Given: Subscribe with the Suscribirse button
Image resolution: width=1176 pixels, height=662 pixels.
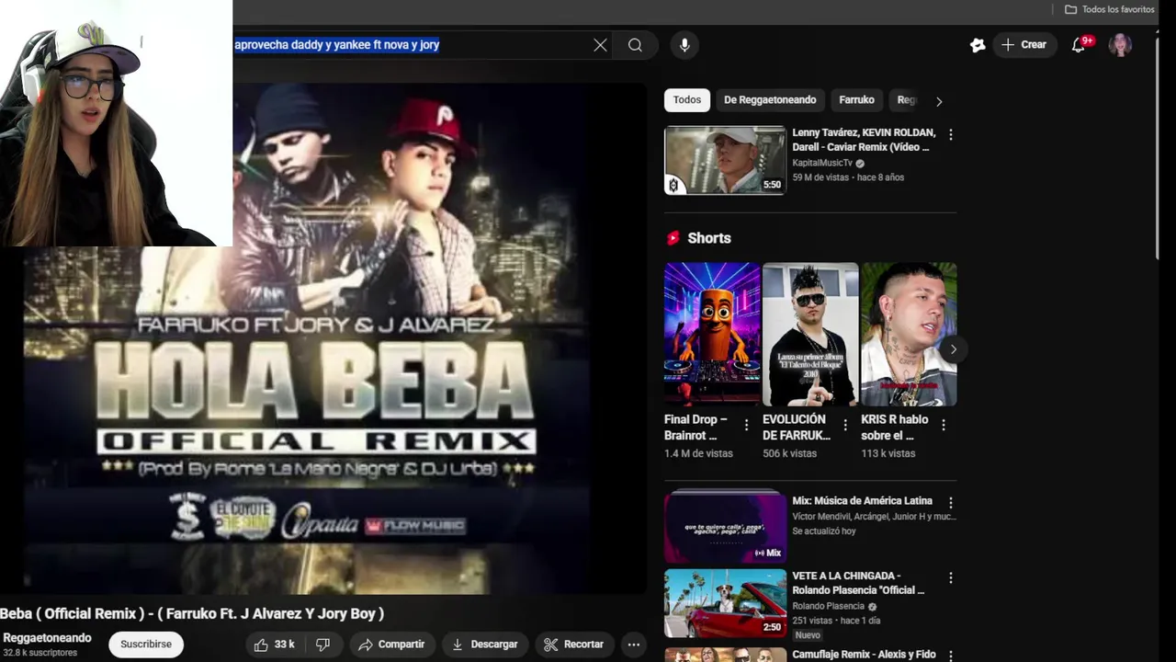Looking at the screenshot, I should [146, 645].
